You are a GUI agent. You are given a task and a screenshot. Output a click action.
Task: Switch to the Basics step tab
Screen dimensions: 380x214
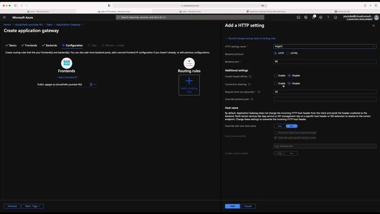[x=11, y=45]
